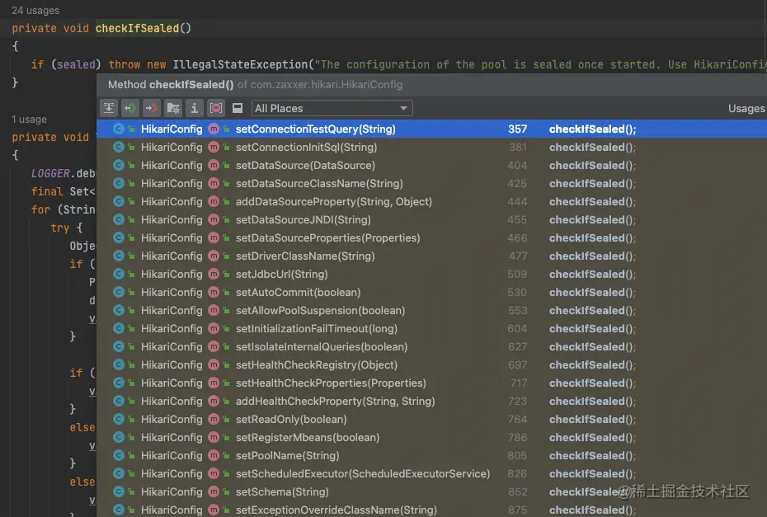Toggle the green read access filter icon
Screen dimensions: 767x517
click(x=130, y=108)
